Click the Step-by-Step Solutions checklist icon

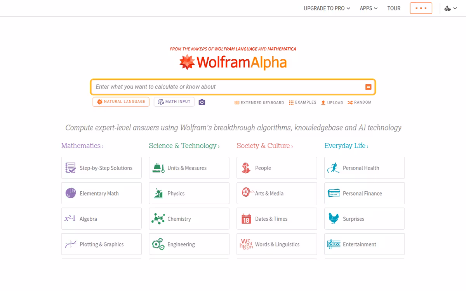click(x=70, y=168)
